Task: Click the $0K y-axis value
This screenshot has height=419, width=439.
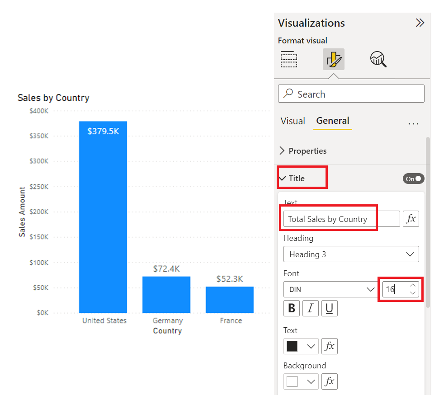Action: coord(42,313)
